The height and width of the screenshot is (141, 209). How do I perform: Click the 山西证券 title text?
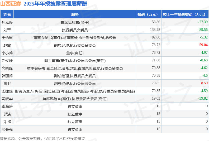[x=11, y=4]
